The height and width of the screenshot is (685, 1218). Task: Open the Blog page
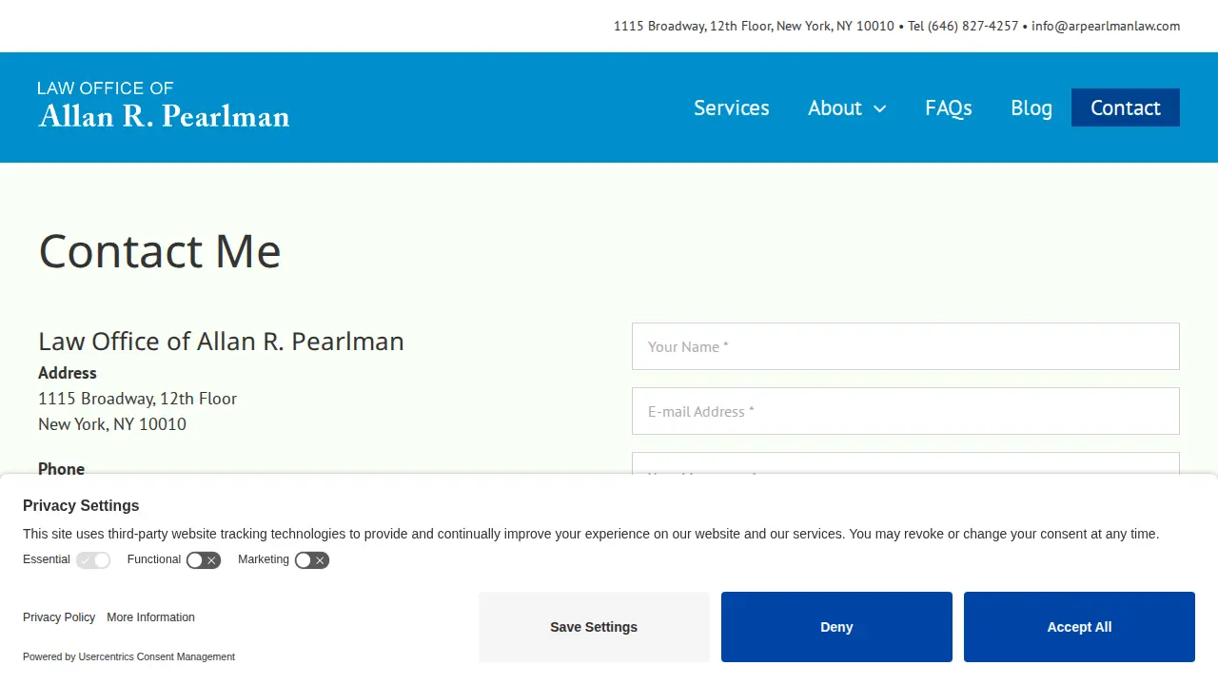coord(1031,108)
